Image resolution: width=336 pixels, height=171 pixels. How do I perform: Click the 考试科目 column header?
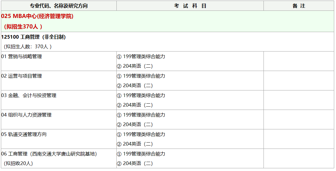point(190,6)
